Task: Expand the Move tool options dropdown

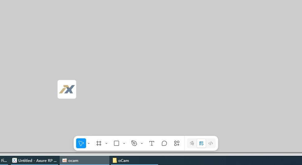Action: (89, 144)
